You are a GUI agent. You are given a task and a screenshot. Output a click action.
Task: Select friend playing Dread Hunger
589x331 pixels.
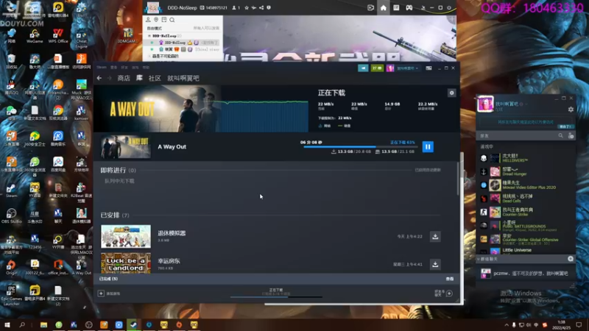526,171
